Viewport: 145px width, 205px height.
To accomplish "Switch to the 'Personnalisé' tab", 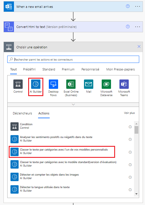I will [x=90, y=69].
